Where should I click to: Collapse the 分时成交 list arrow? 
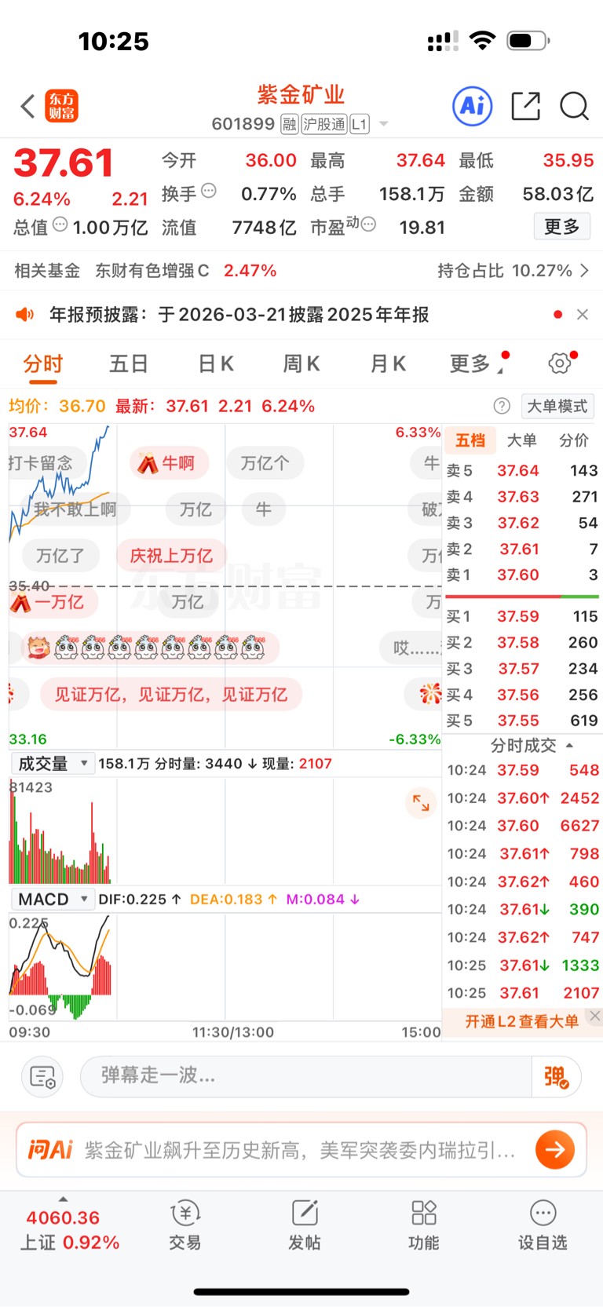(x=570, y=746)
